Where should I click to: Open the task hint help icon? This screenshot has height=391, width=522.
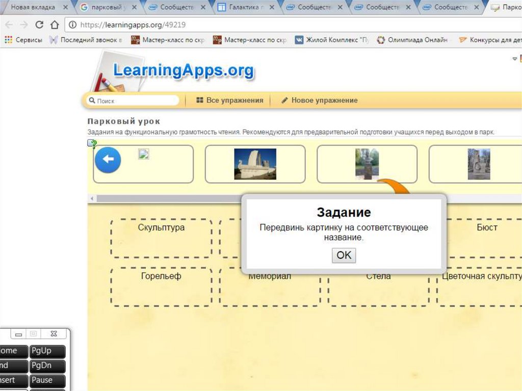tap(92, 144)
